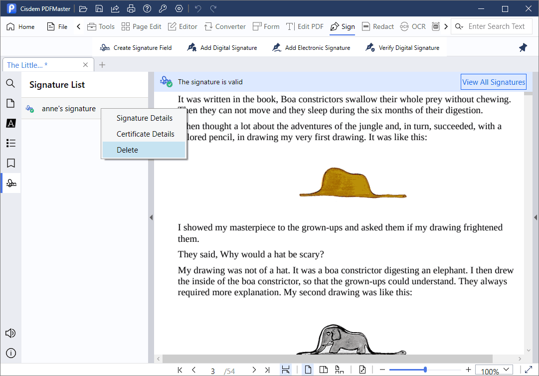Screen dimensions: 539x376
Task: Open the Tools ribbon tab
Action: [101, 26]
